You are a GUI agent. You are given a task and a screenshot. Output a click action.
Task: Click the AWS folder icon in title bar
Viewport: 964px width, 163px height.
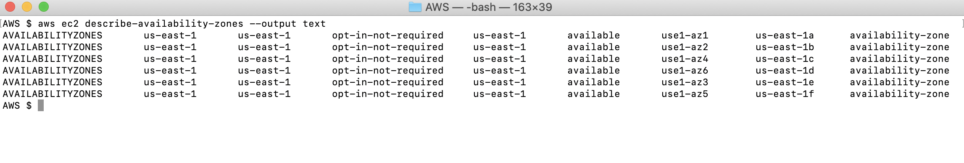click(415, 7)
